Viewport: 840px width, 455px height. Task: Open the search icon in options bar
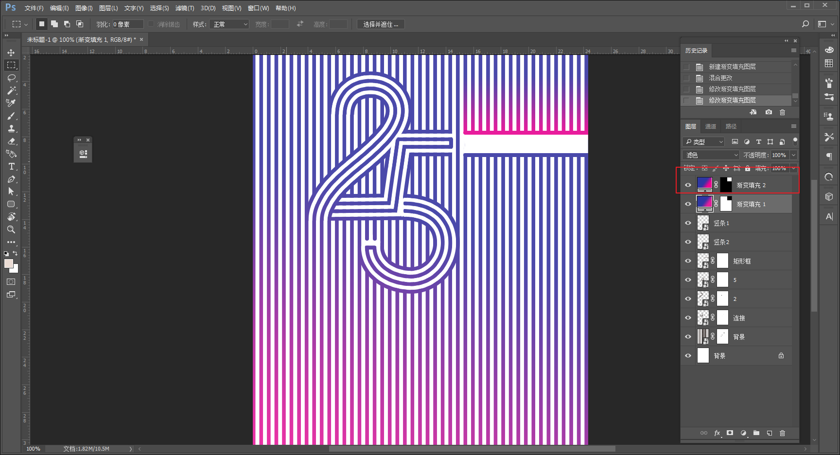pos(805,24)
